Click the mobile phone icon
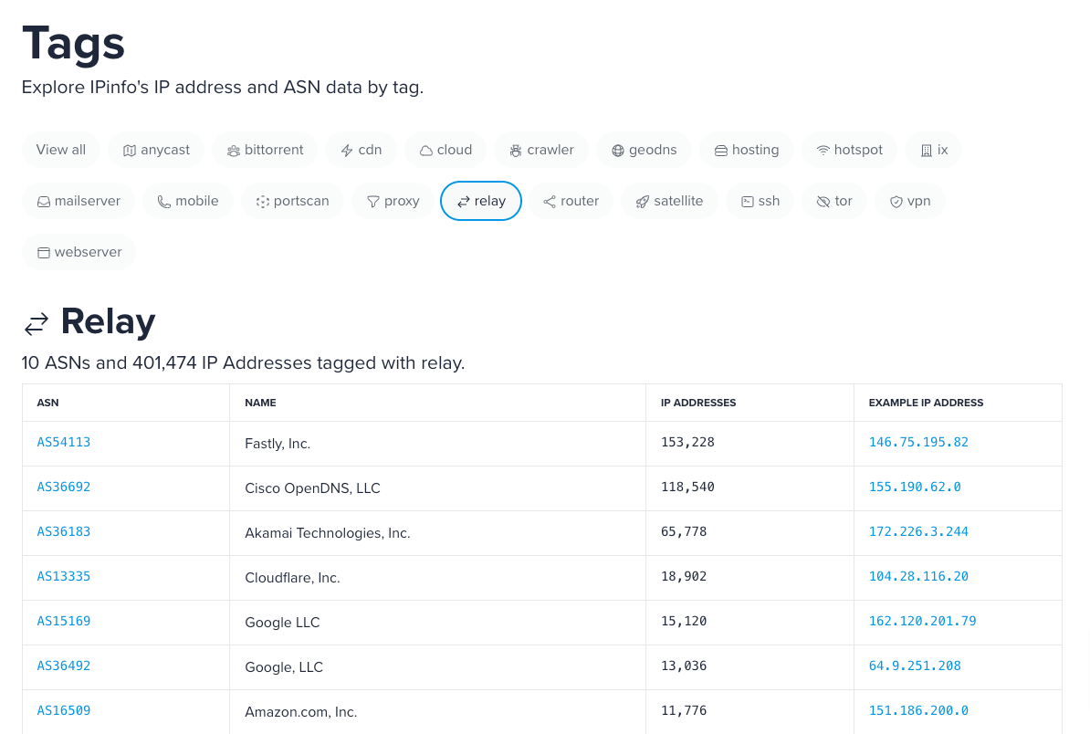Screen dimensions: 1090x734 click(x=164, y=202)
